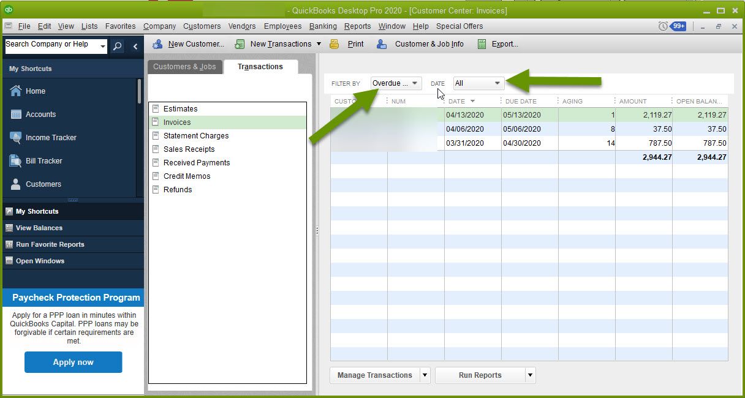The image size is (745, 398).
Task: Open the Reports menu
Action: pos(357,26)
